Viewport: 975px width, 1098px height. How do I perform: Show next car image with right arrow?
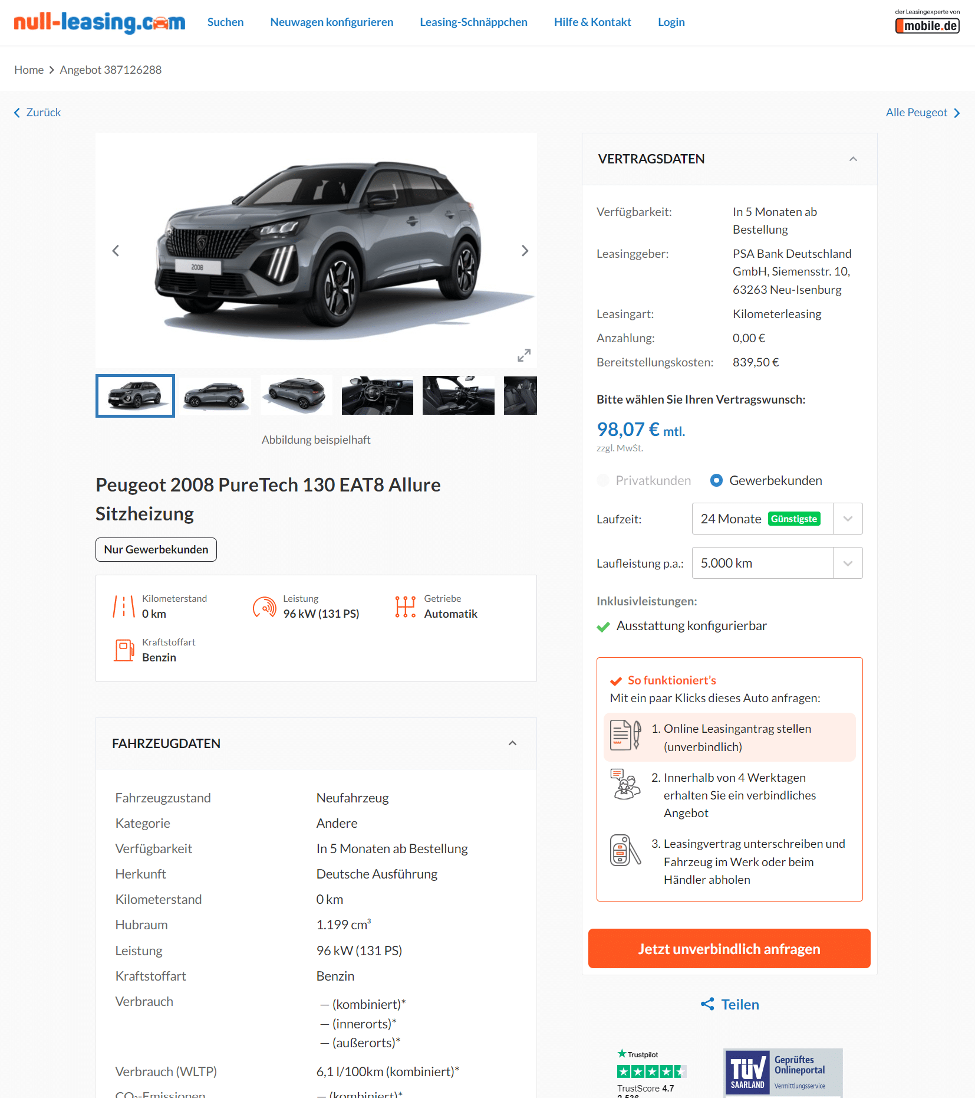click(x=525, y=251)
